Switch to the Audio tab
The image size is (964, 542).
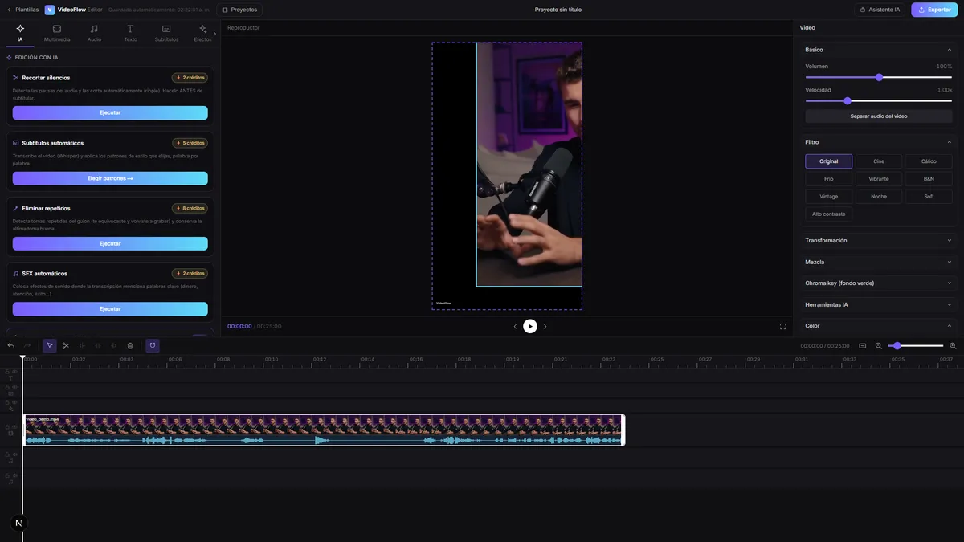(x=94, y=33)
